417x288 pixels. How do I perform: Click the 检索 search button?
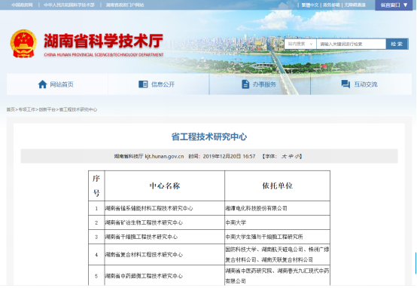click(397, 44)
